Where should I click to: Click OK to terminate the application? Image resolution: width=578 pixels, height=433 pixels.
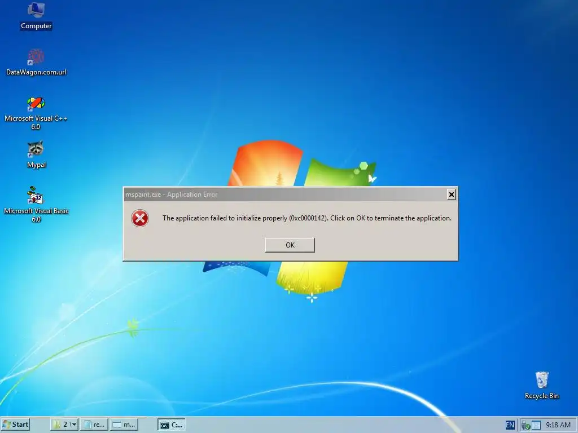[290, 245]
